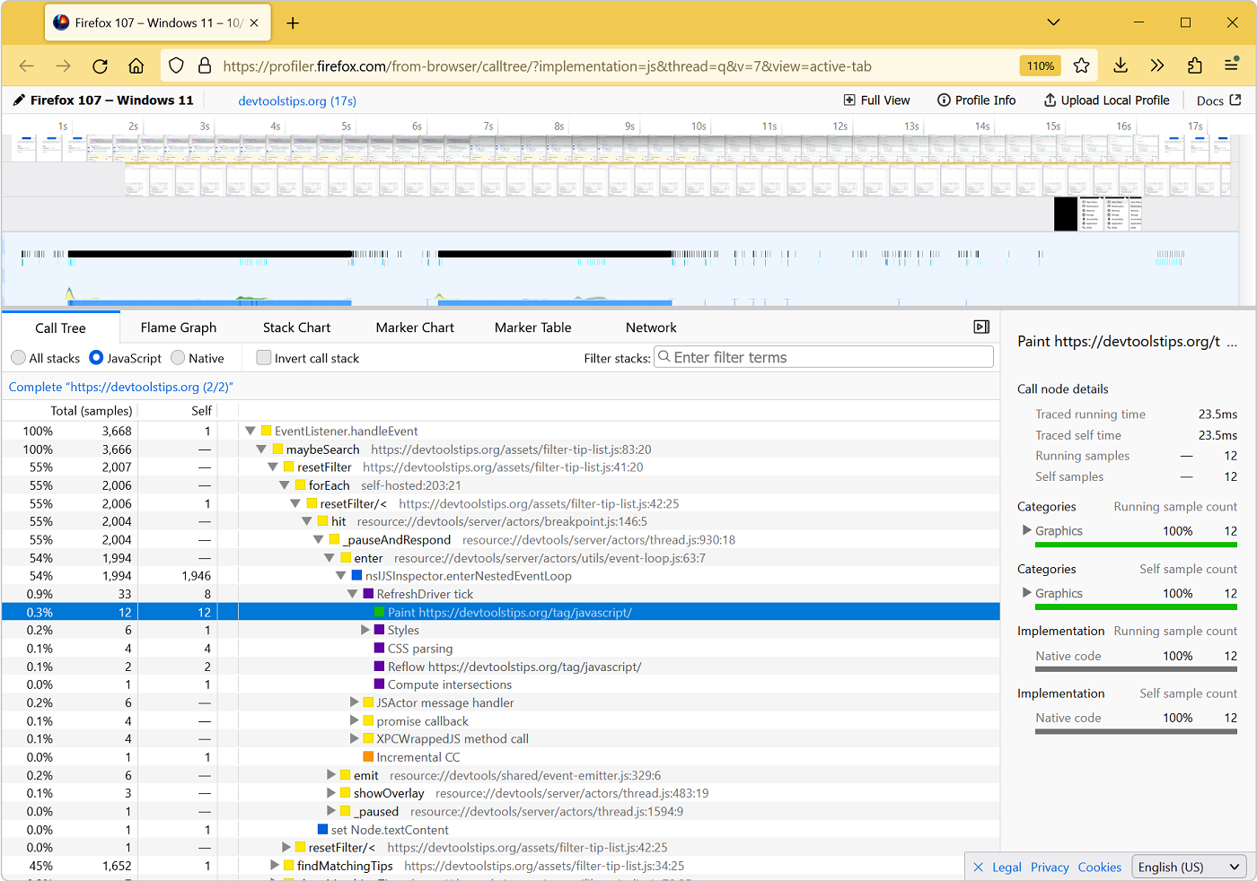Image resolution: width=1257 pixels, height=881 pixels.
Task: Select the All stacks radio button
Action: coord(18,357)
